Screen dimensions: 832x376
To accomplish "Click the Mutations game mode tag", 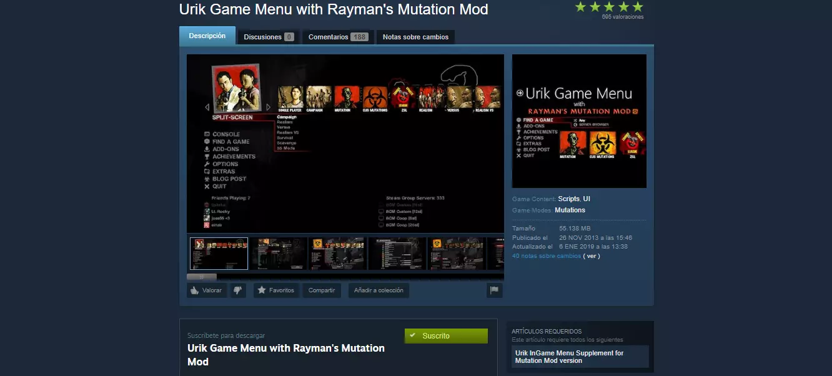I will tap(570, 210).
